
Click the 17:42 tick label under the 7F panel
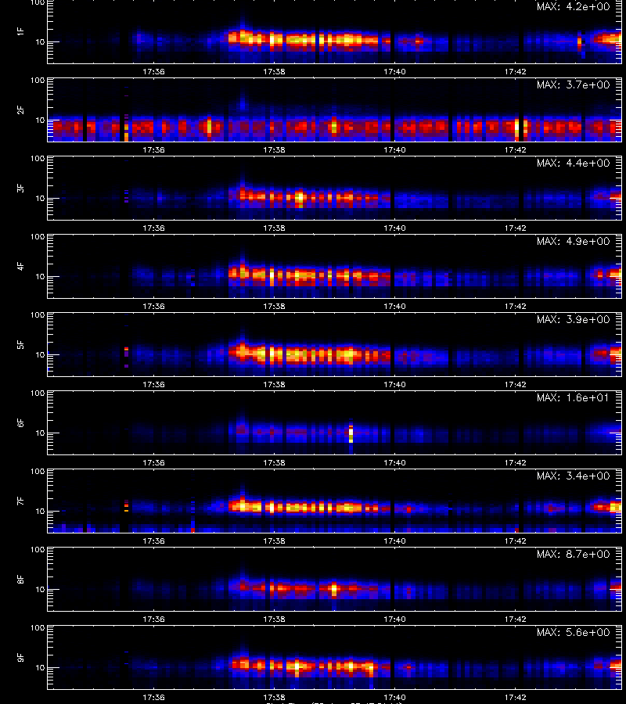(x=515, y=541)
